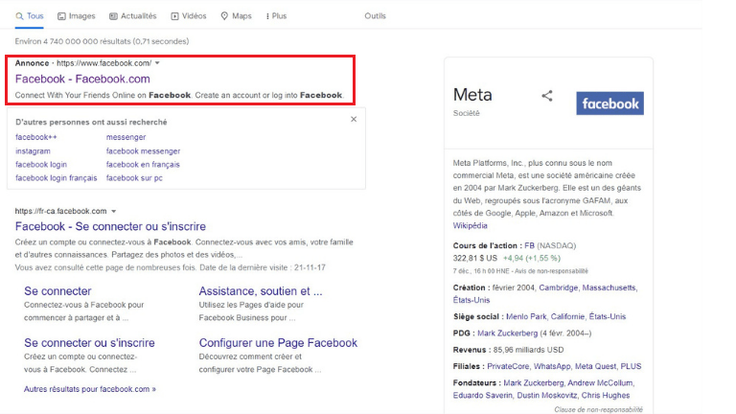Image resolution: width=736 pixels, height=414 pixels.
Task: Click the 85,96 milliards USD revenue value
Action: coord(528,350)
